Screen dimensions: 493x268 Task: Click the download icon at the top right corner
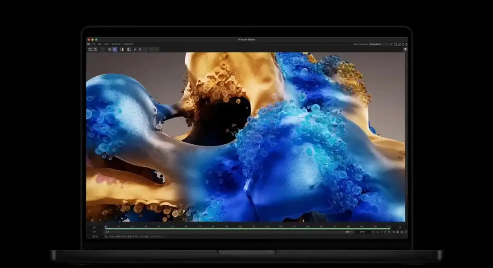coord(406,44)
